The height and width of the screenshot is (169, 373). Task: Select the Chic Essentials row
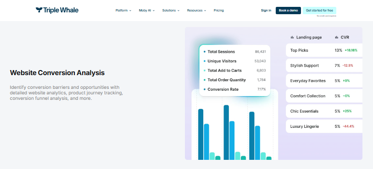[324, 111]
